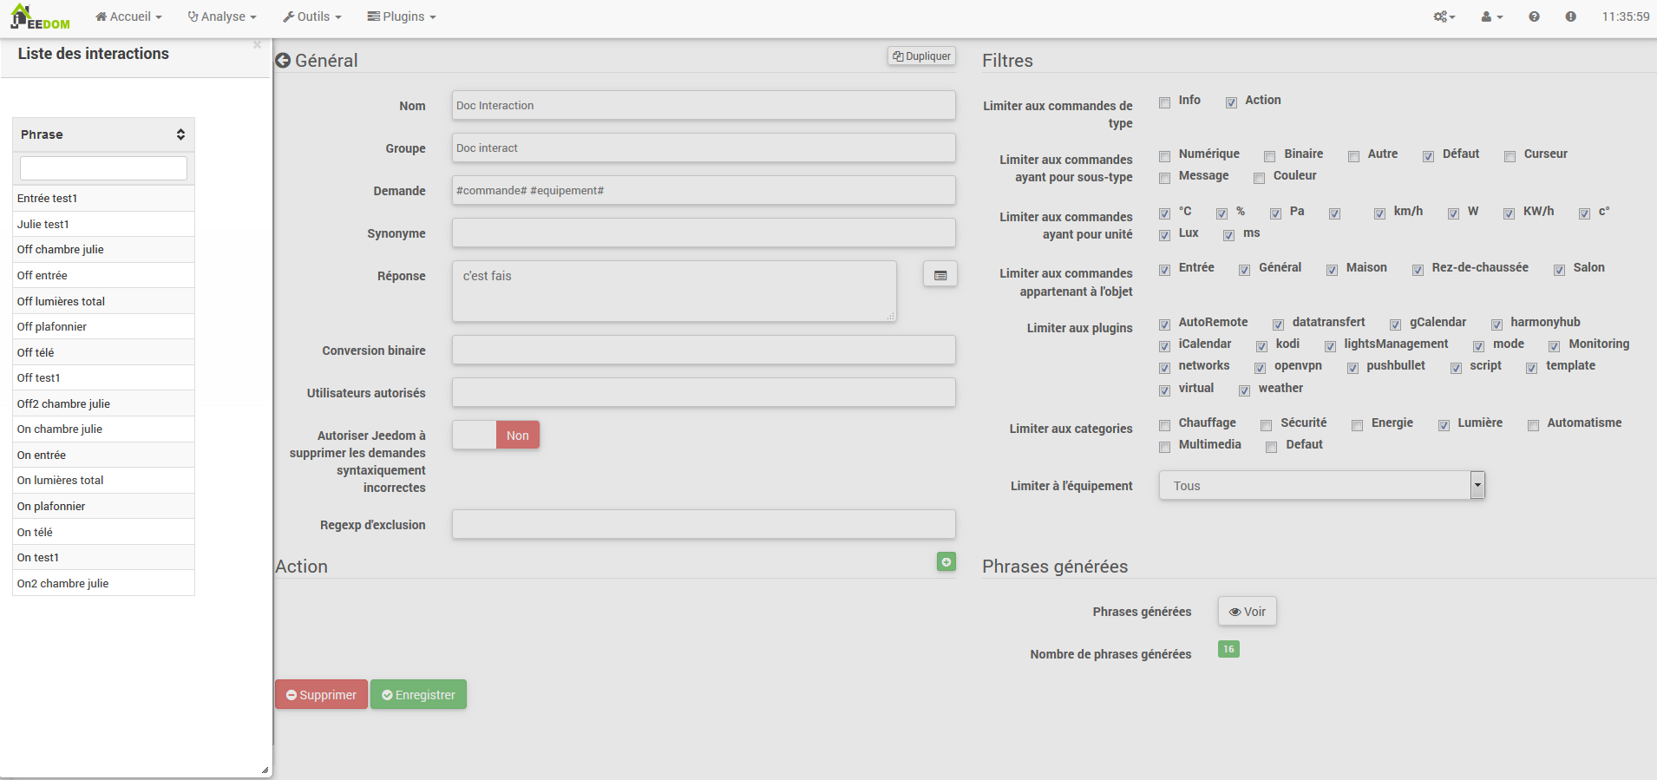Open the Analyse menu
Viewport: 1657px width, 780px height.
tap(222, 17)
